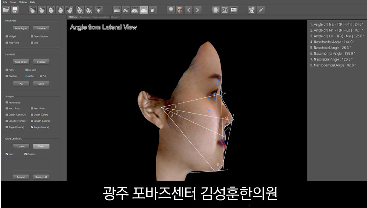Switch to the Treatment tab
The image size is (367, 208).
(x=85, y=17)
